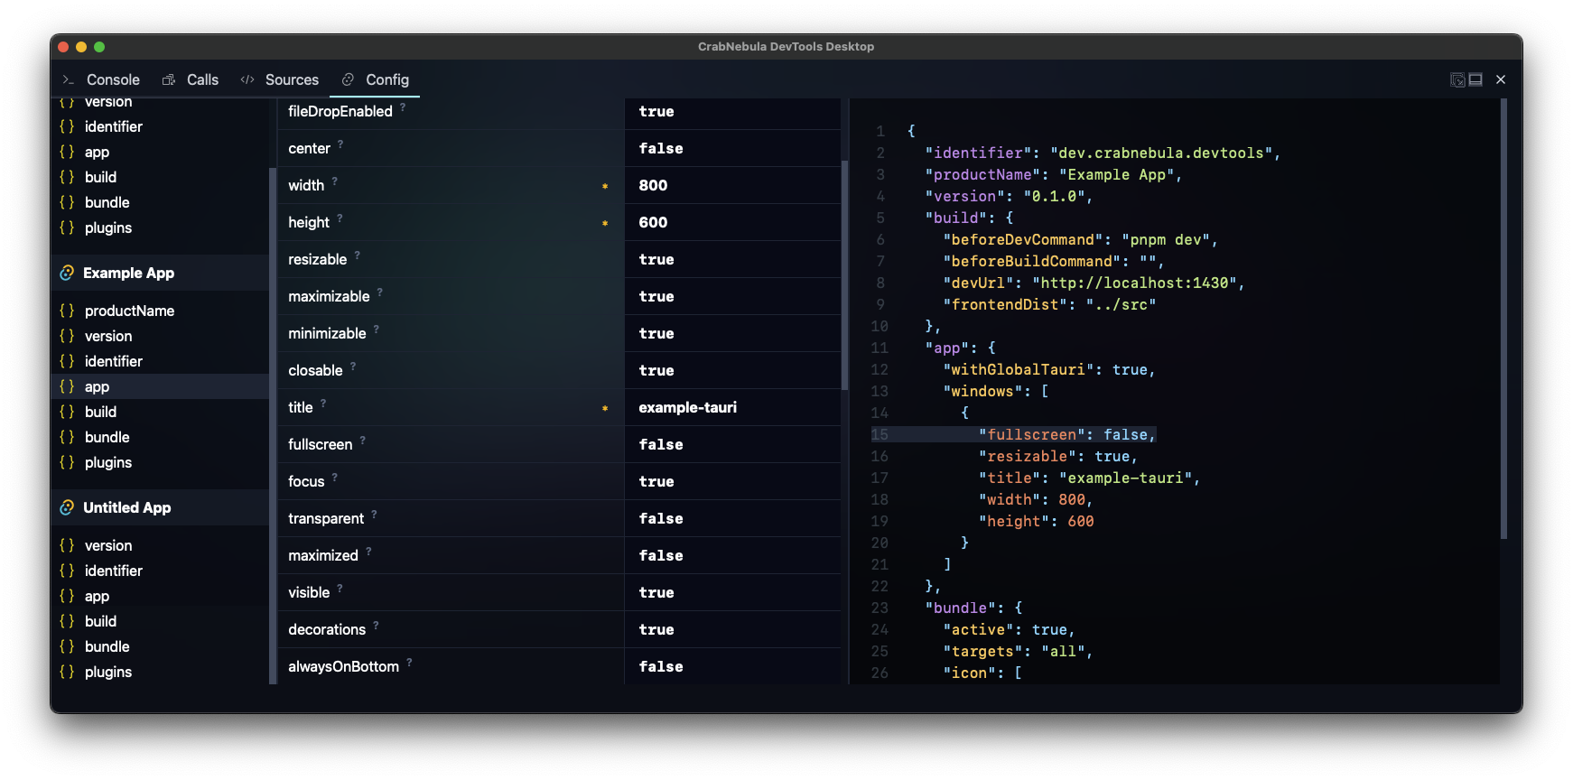The width and height of the screenshot is (1573, 780).
Task: Click the fullscreen value false
Action: coord(661,444)
